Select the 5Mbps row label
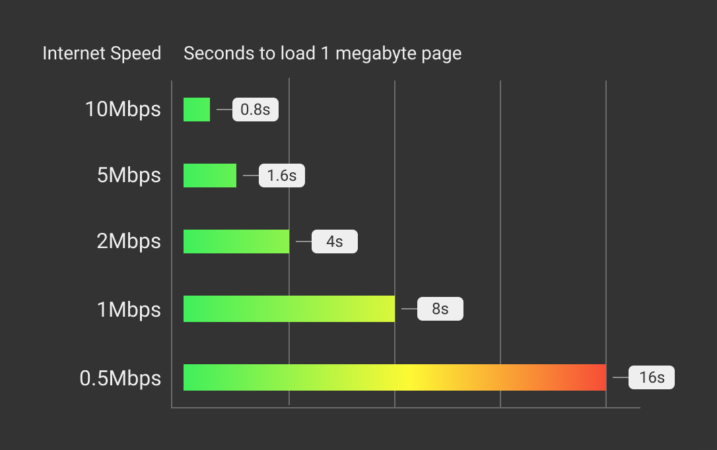This screenshot has width=717, height=450. click(129, 175)
